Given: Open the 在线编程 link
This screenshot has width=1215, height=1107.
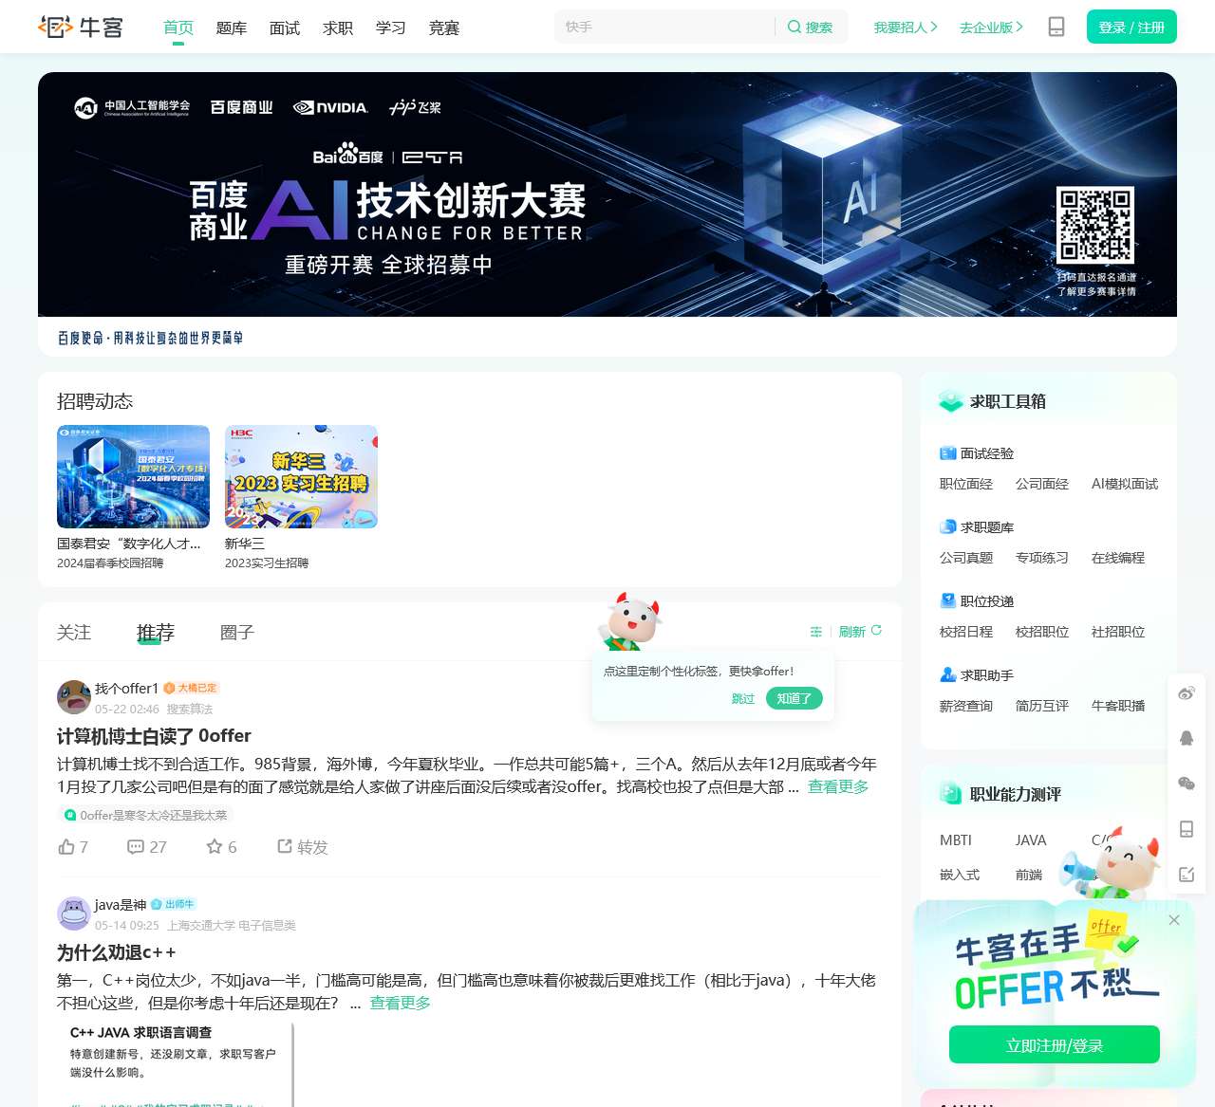Looking at the screenshot, I should point(1118,558).
